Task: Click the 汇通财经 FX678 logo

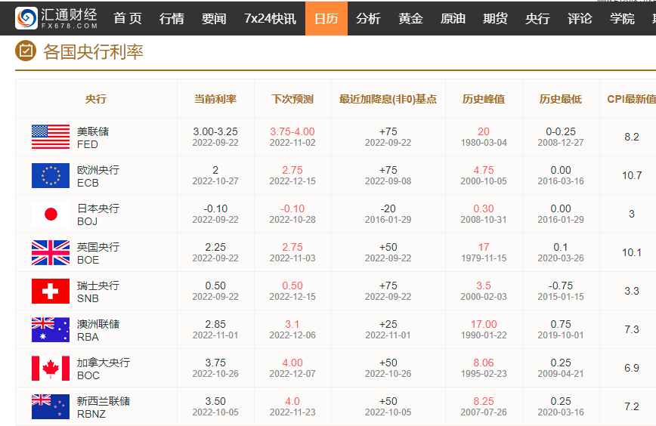Action: click(57, 18)
